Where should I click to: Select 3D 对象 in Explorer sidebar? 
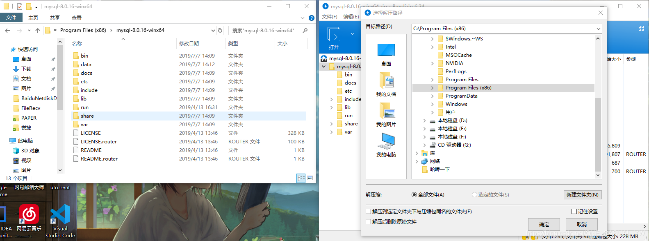(x=30, y=150)
